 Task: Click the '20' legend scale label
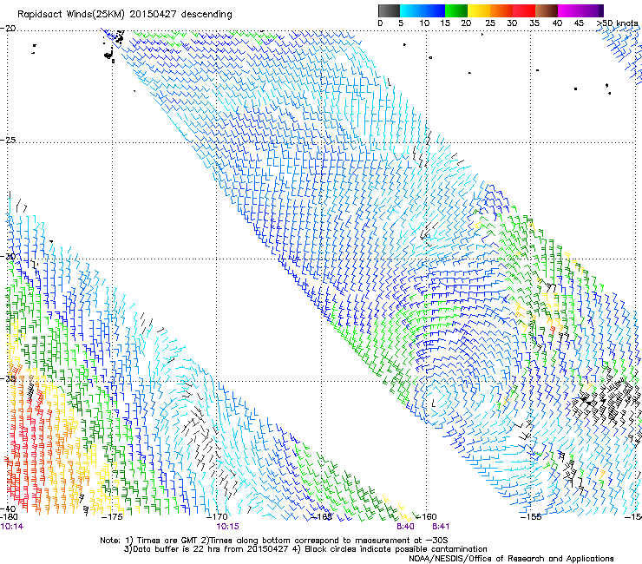467,23
